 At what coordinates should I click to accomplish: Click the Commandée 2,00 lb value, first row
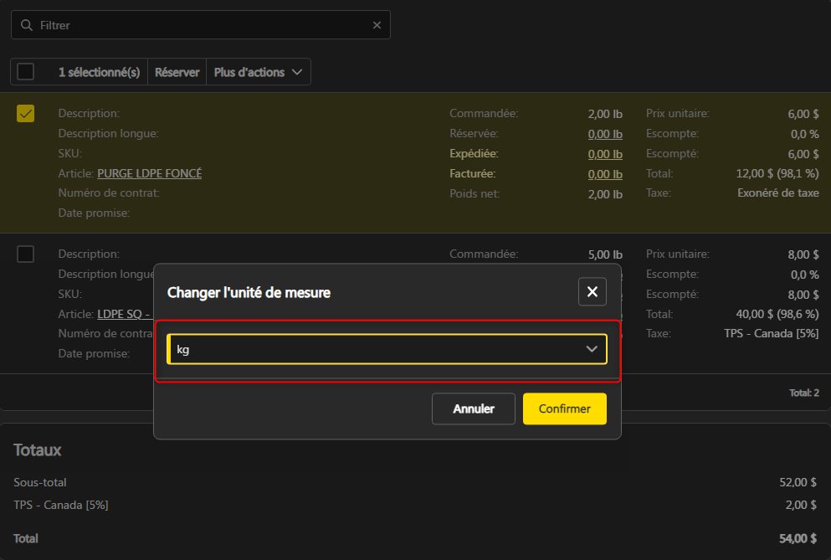pyautogui.click(x=604, y=114)
